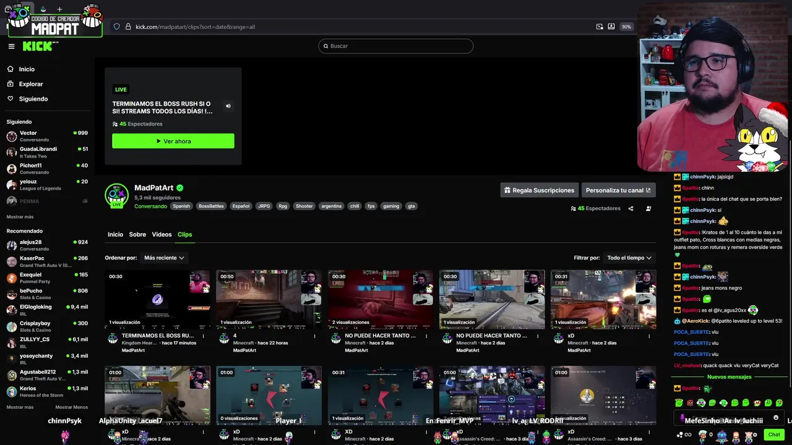Click the browser URL address field

pos(359,27)
